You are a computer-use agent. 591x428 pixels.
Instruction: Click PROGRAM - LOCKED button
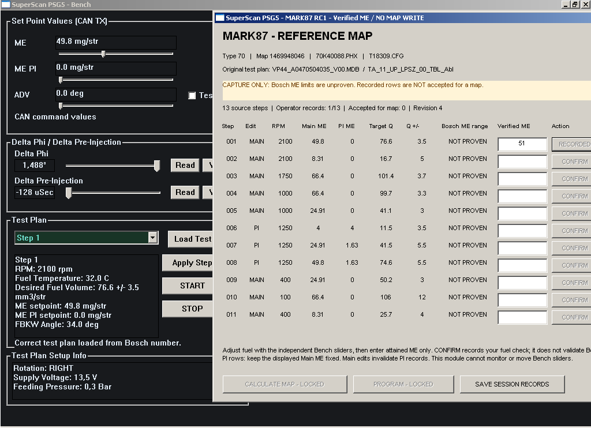point(403,384)
